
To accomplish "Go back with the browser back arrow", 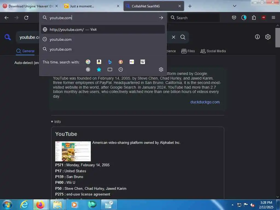I will point(7,18).
